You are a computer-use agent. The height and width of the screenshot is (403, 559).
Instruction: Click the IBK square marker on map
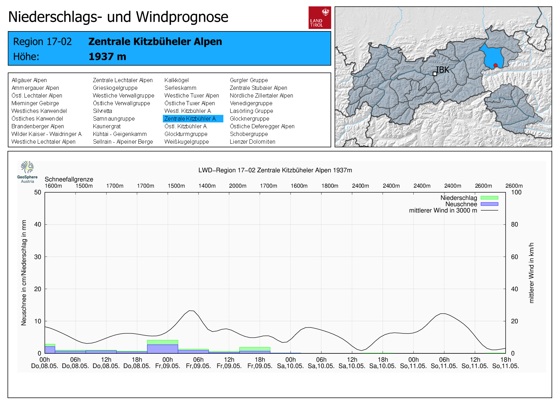(x=435, y=74)
